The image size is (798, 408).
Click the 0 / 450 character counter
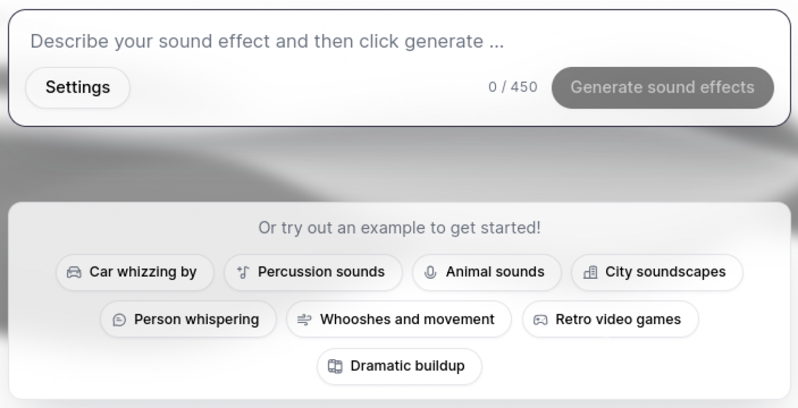coord(513,88)
